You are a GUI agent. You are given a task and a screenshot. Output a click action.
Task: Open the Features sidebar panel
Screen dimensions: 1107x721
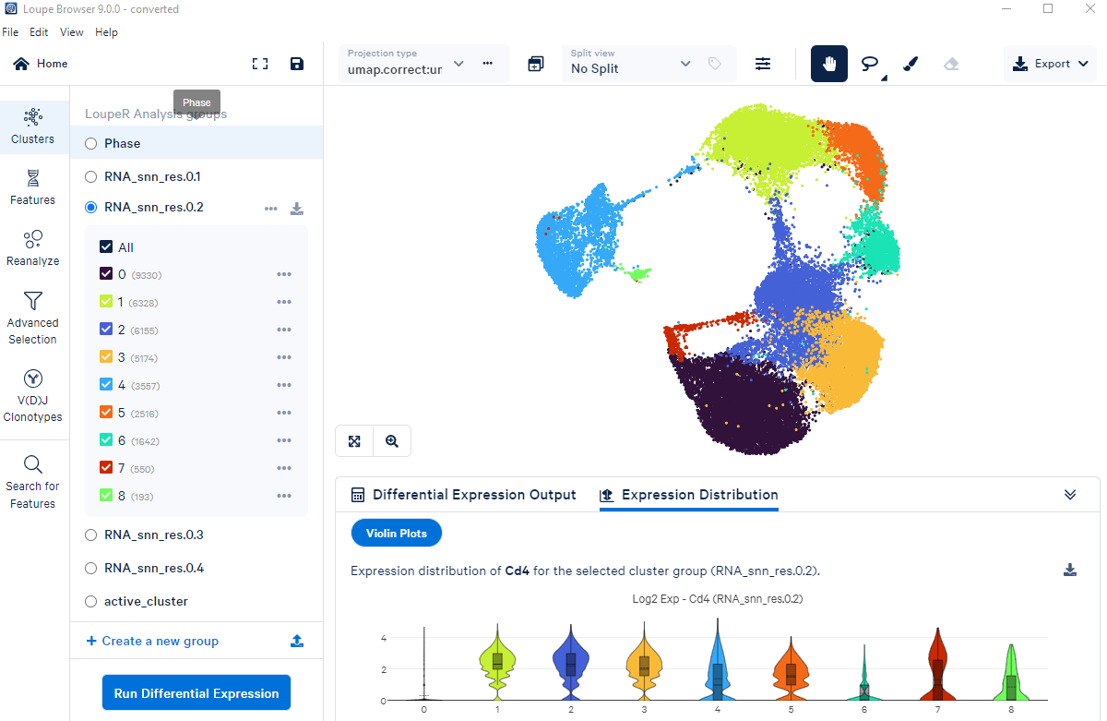33,187
